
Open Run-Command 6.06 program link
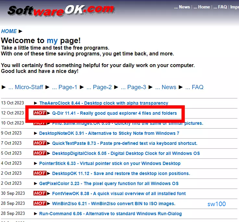tap(110, 214)
